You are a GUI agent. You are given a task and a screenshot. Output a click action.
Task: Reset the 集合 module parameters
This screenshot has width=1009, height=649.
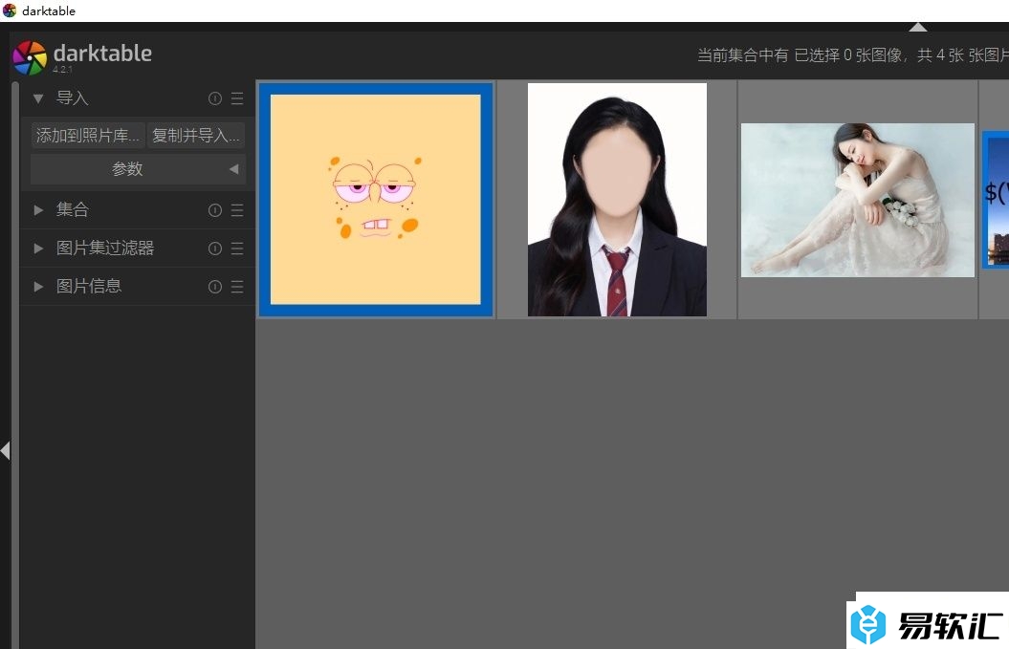click(215, 210)
